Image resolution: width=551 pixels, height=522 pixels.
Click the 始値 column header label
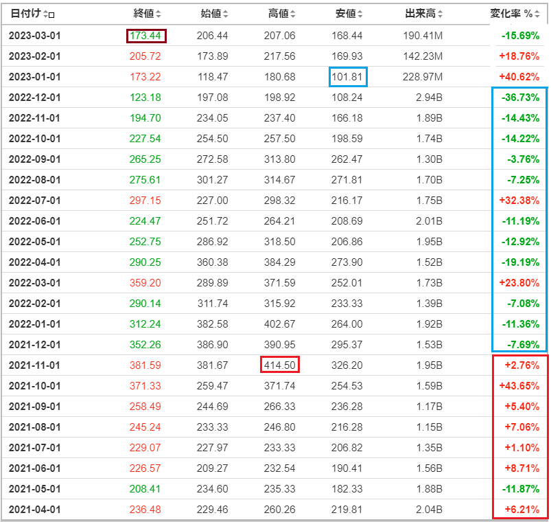pos(211,14)
